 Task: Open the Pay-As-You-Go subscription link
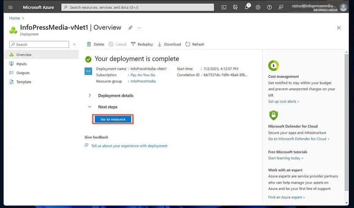pos(143,75)
